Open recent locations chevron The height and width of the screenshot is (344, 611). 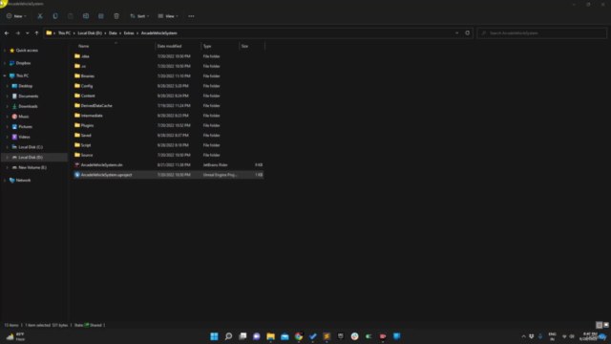coord(28,33)
